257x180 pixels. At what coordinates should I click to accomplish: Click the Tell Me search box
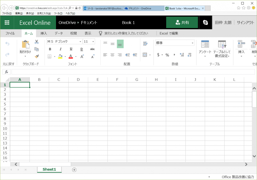(x=126, y=33)
